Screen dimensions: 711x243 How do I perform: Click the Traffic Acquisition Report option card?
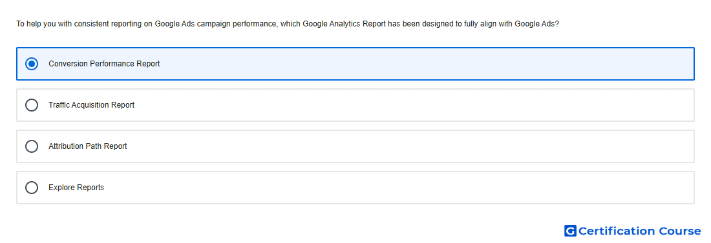pyautogui.click(x=355, y=105)
